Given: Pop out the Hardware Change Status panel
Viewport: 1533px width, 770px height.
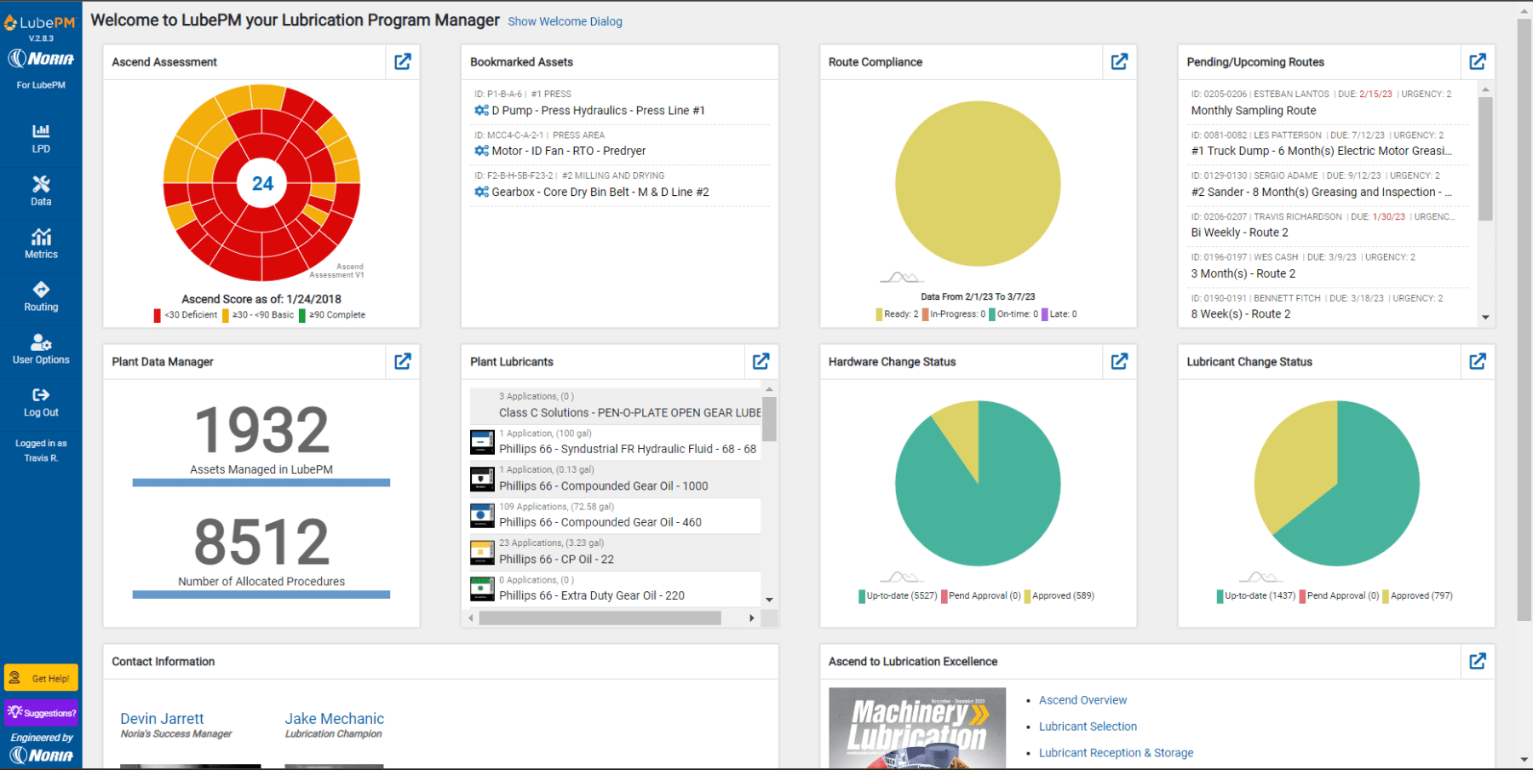Looking at the screenshot, I should [x=1119, y=361].
